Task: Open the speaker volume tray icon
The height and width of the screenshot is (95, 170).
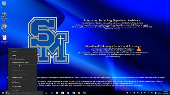Action: (152, 93)
